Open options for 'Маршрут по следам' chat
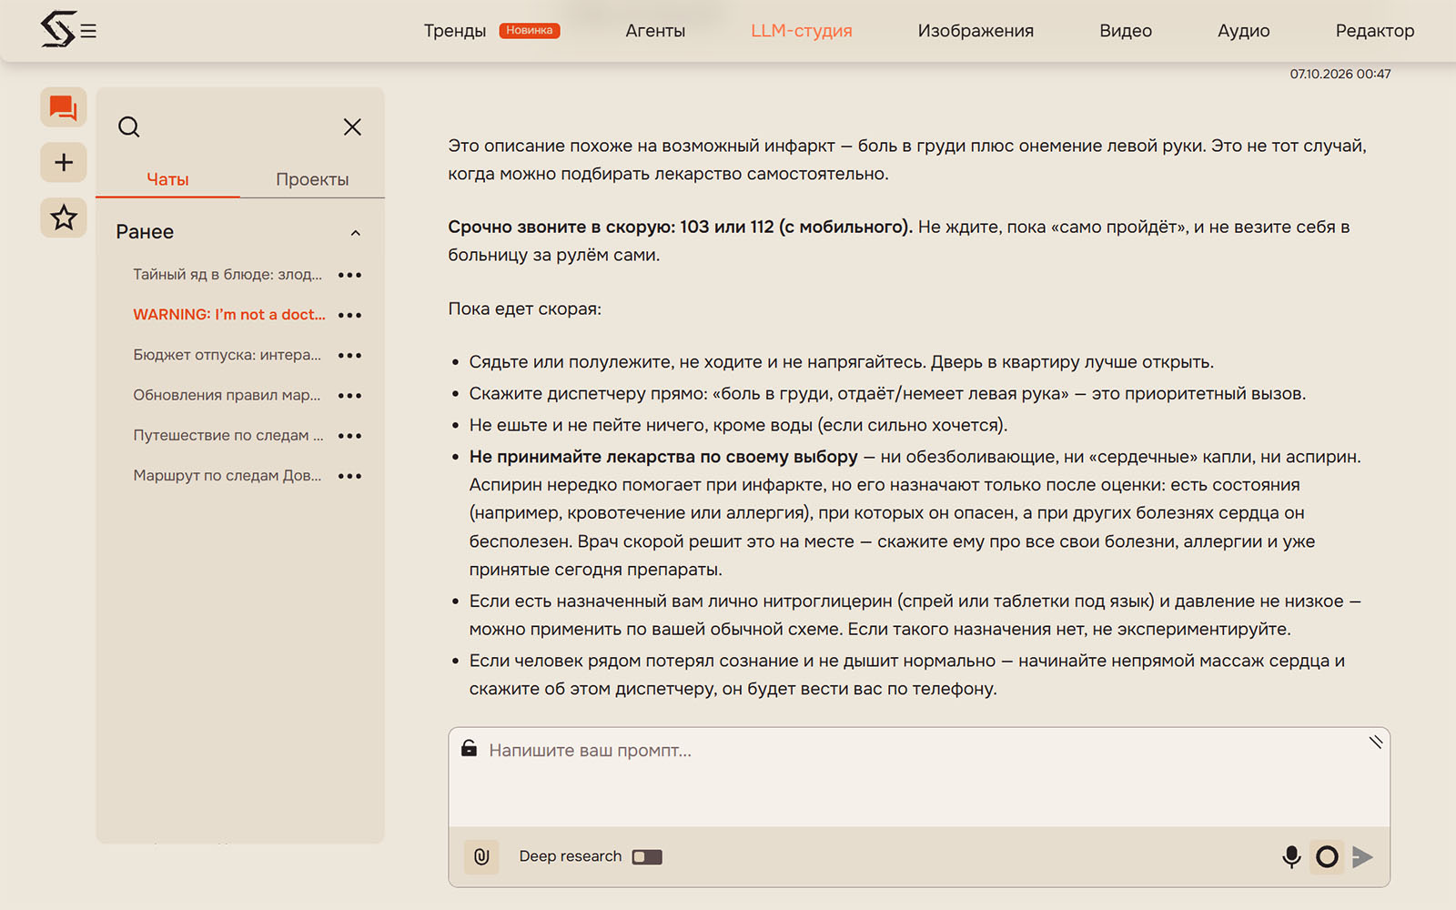1456x910 pixels. click(349, 475)
